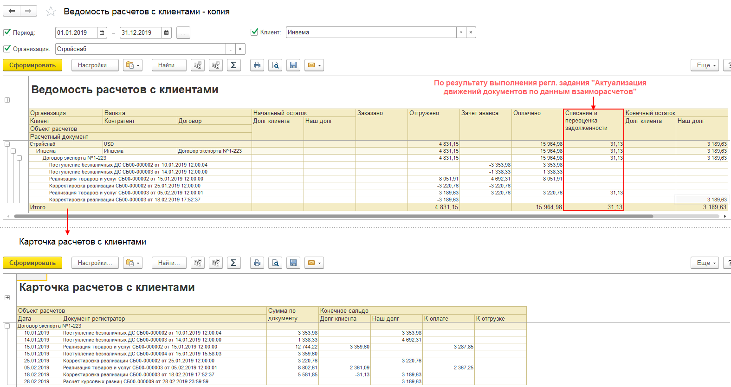Add the report to favorites with the star
This screenshot has width=731, height=387.
51,12
